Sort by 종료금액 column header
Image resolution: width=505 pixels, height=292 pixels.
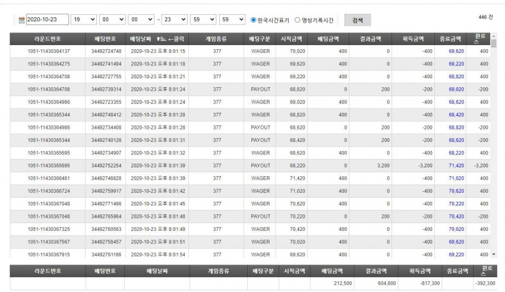(450, 39)
